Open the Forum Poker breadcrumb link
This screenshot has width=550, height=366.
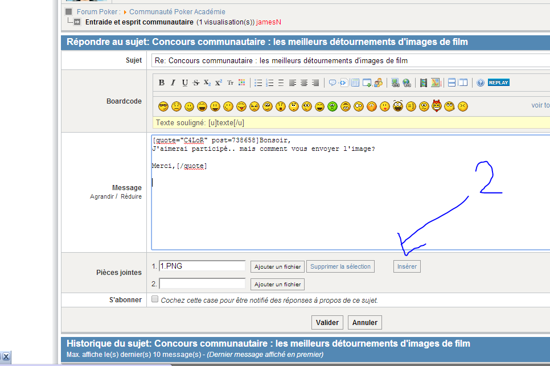pos(98,12)
